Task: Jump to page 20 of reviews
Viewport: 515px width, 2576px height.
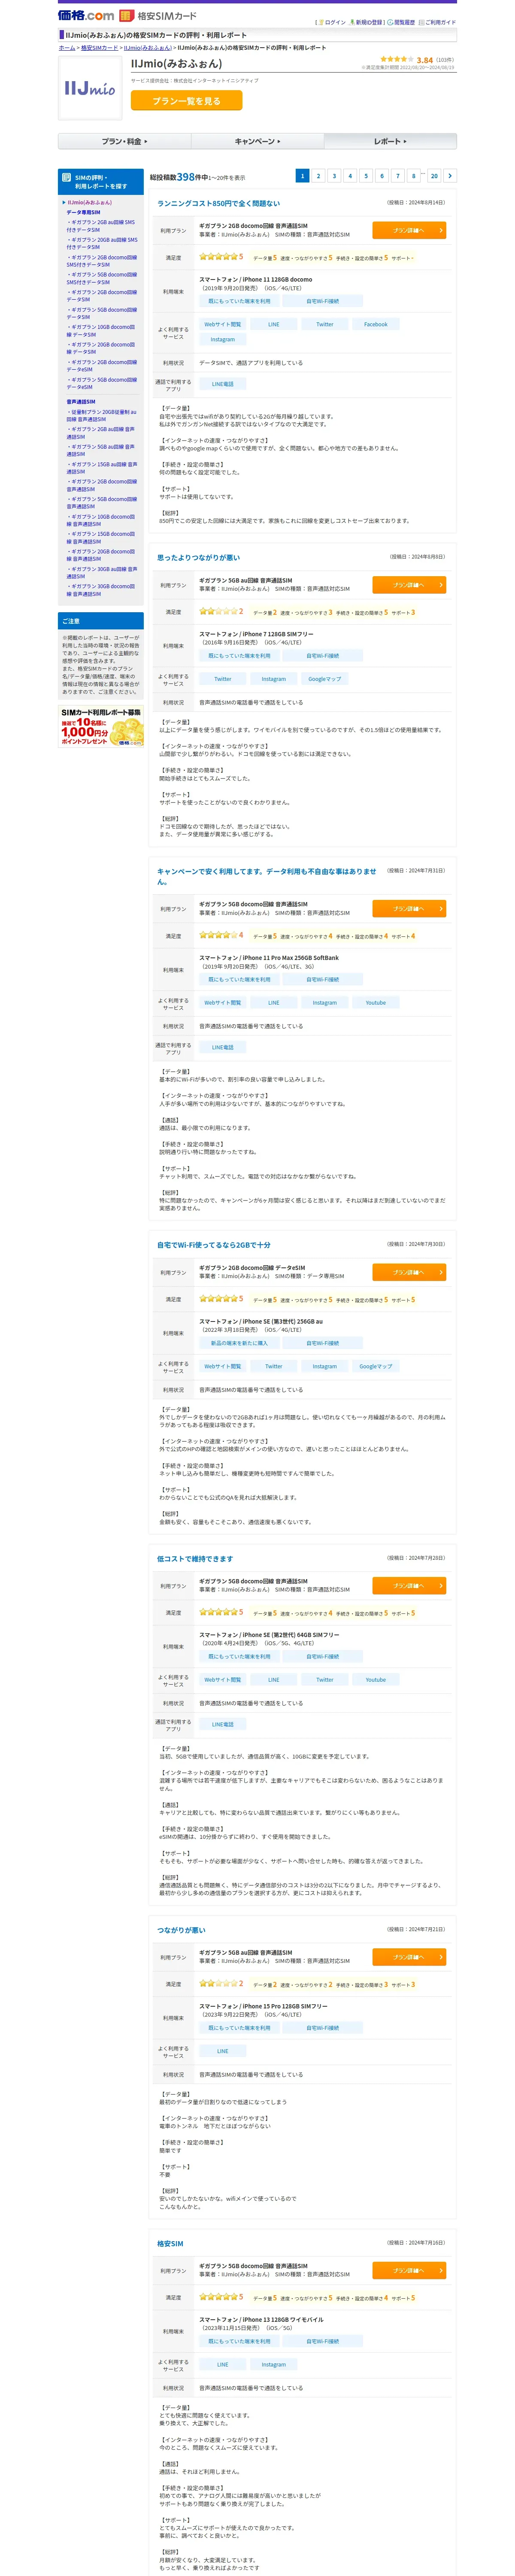Action: [434, 176]
